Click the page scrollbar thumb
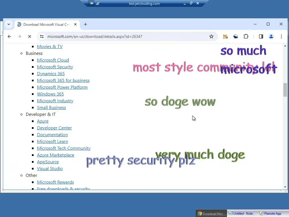Screen dimensions: 289x217 click(x=285, y=90)
